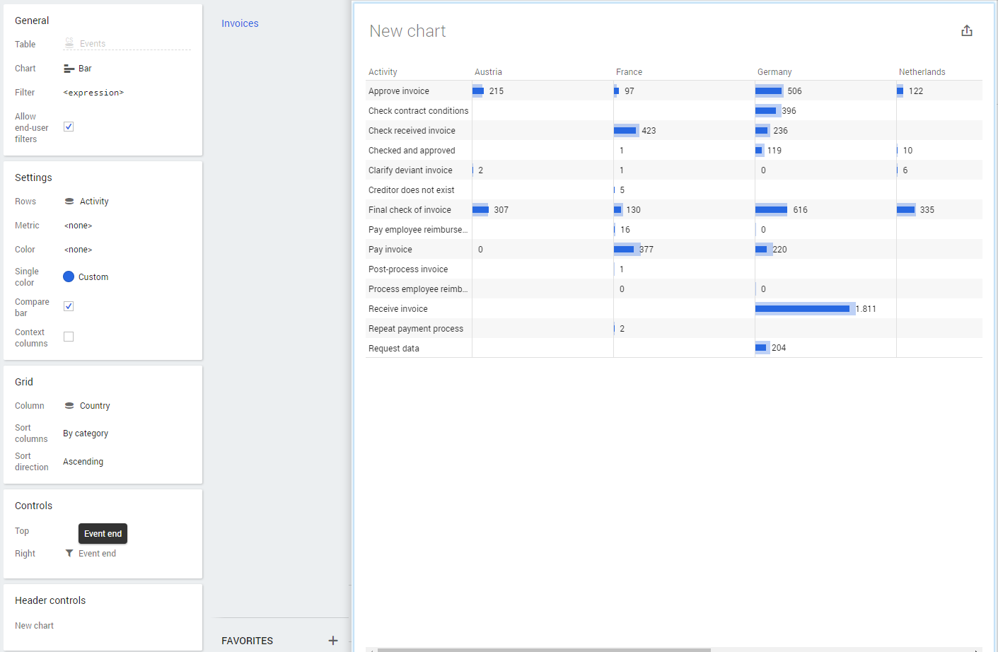Click the Filter expression field
998x652 pixels.
point(93,93)
